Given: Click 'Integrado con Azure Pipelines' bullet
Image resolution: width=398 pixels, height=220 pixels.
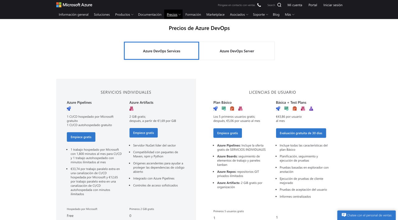Looking at the screenshot, I should point(154,178).
